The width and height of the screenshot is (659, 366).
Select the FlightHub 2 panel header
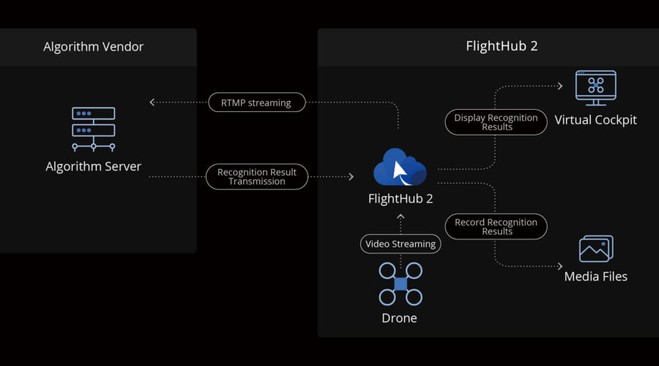[502, 47]
